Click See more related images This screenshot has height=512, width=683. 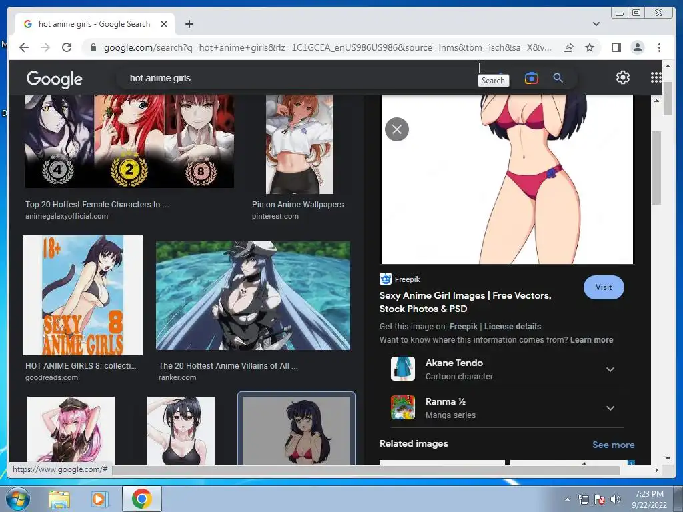click(x=613, y=445)
